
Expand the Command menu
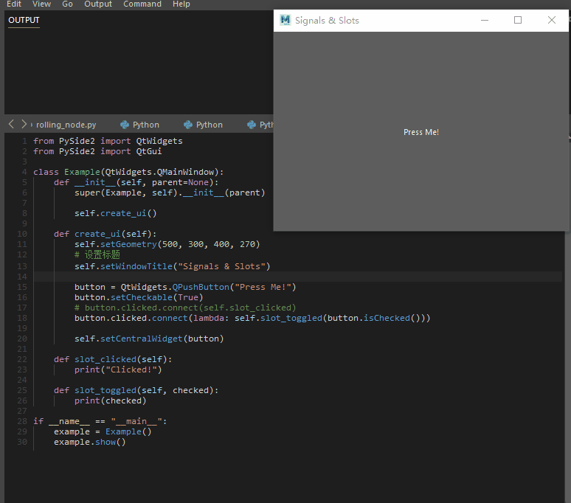tap(142, 4)
